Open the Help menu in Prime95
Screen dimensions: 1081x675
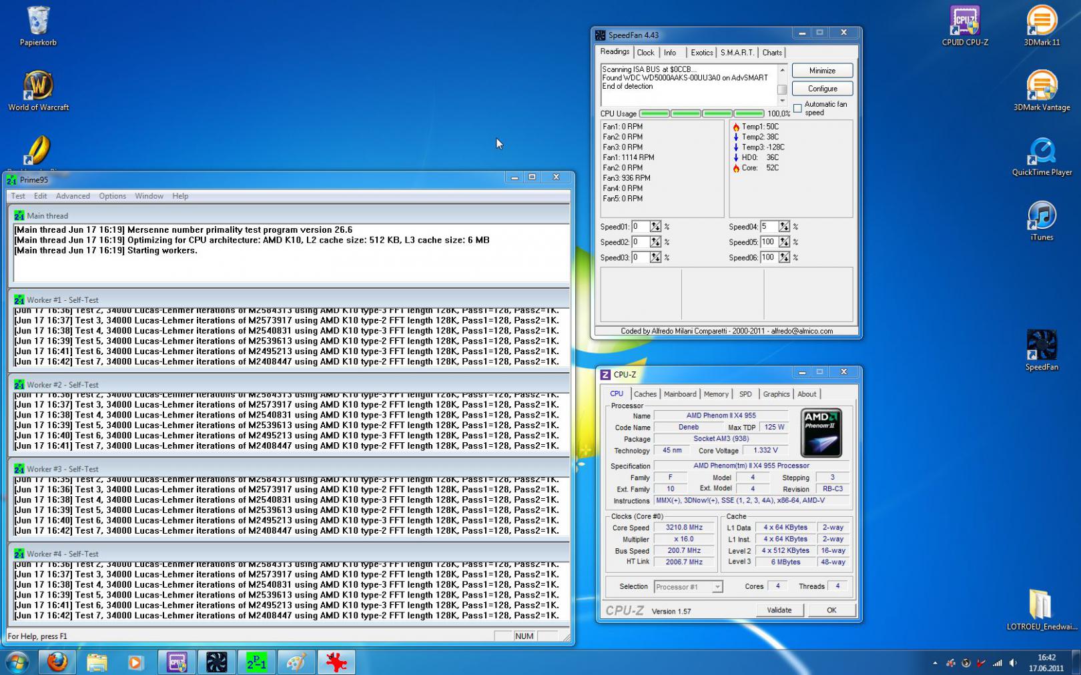point(180,196)
